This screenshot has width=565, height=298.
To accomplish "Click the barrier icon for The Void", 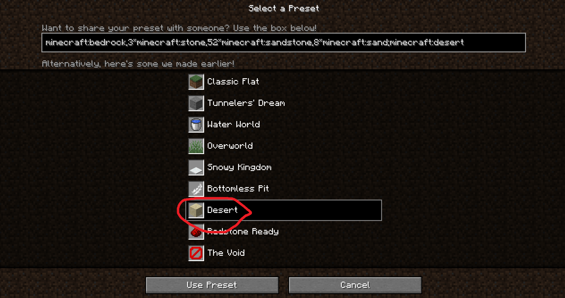I will (x=196, y=253).
